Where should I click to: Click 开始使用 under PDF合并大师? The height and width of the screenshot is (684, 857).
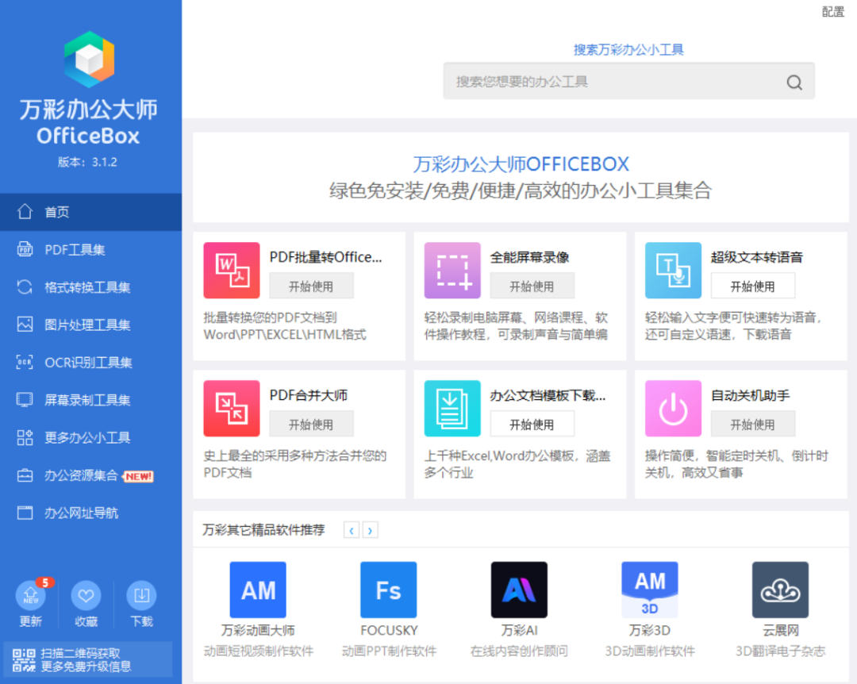[311, 425]
